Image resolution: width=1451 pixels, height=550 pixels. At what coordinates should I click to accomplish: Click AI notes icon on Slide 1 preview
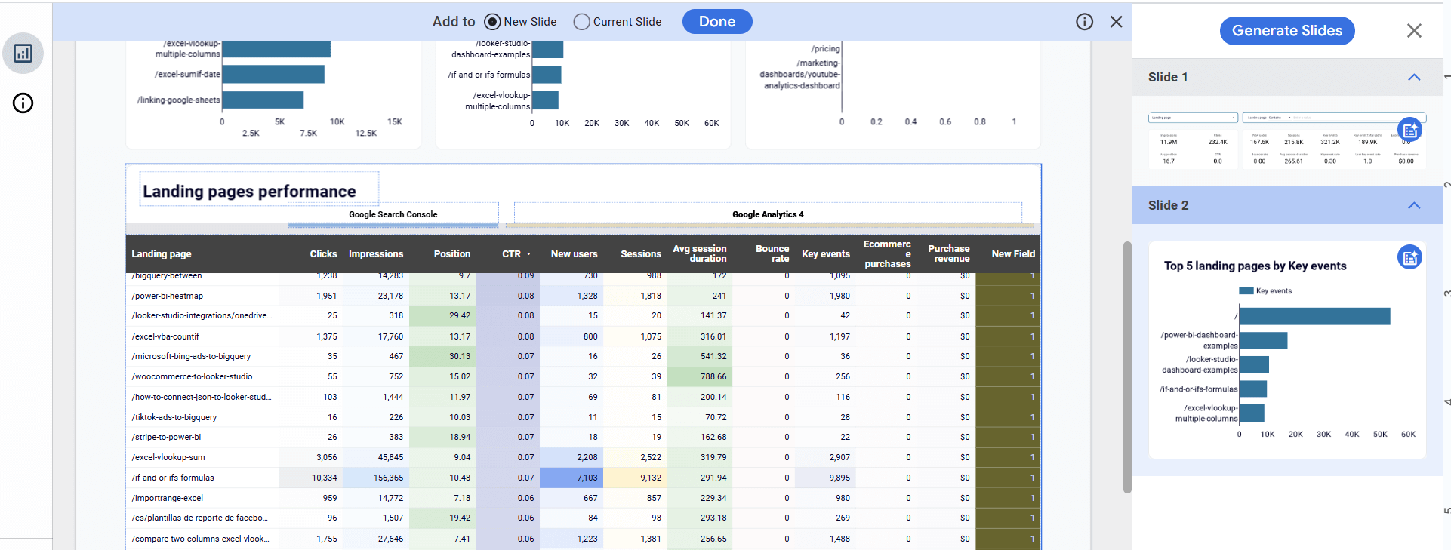point(1409,130)
